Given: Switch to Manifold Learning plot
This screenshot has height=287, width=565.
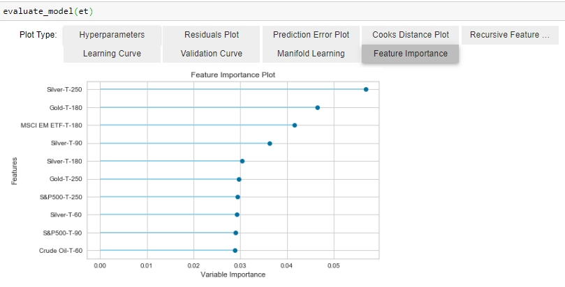Looking at the screenshot, I should coord(311,54).
